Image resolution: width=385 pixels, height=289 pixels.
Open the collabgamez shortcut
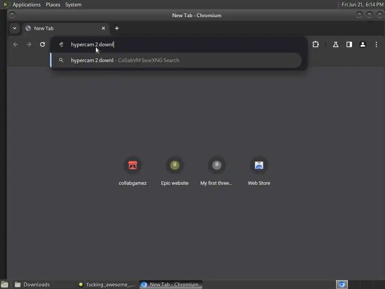click(x=133, y=172)
